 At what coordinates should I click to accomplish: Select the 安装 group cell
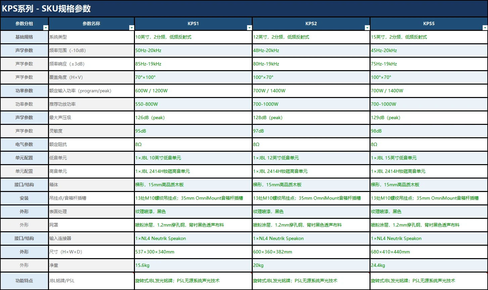click(x=25, y=198)
